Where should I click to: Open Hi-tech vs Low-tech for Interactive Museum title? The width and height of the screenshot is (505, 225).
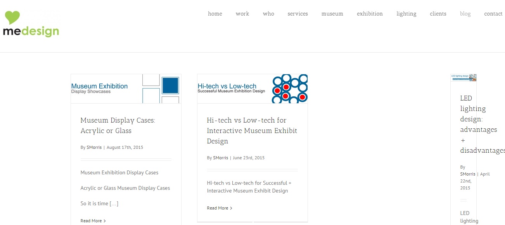[x=252, y=131]
